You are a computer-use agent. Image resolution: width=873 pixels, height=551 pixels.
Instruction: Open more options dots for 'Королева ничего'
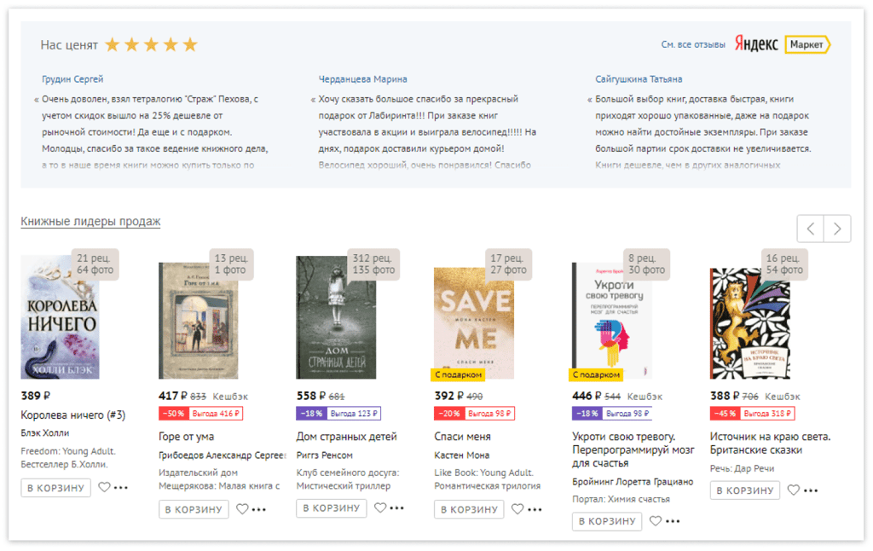point(121,488)
